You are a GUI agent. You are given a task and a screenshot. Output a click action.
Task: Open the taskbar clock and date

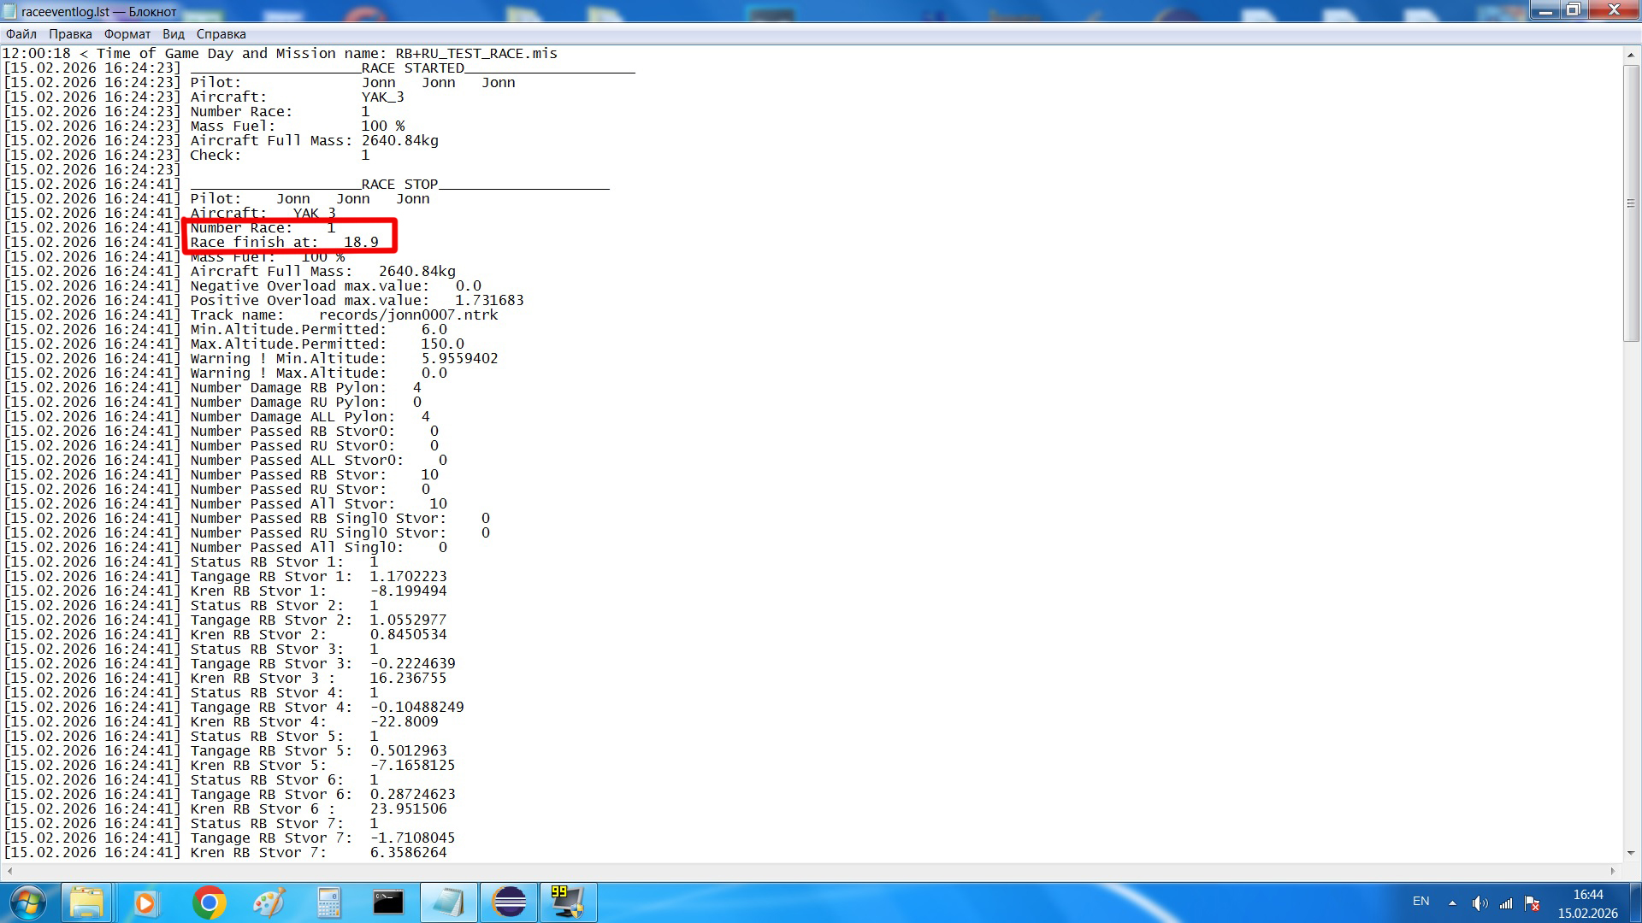pyautogui.click(x=1588, y=903)
